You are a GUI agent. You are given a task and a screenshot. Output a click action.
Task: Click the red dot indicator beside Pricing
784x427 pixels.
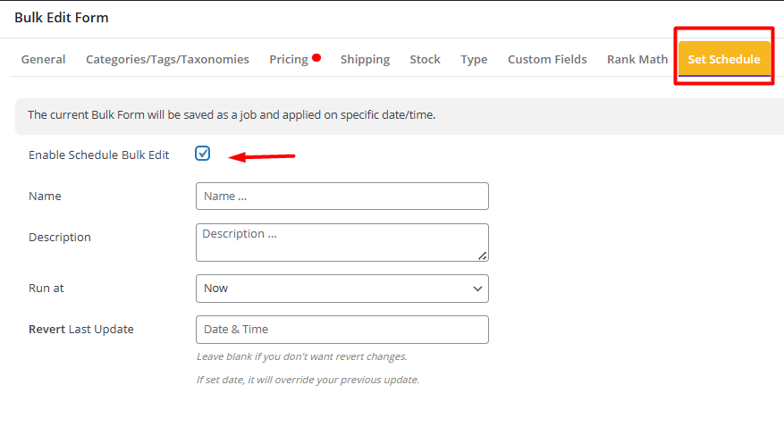316,59
